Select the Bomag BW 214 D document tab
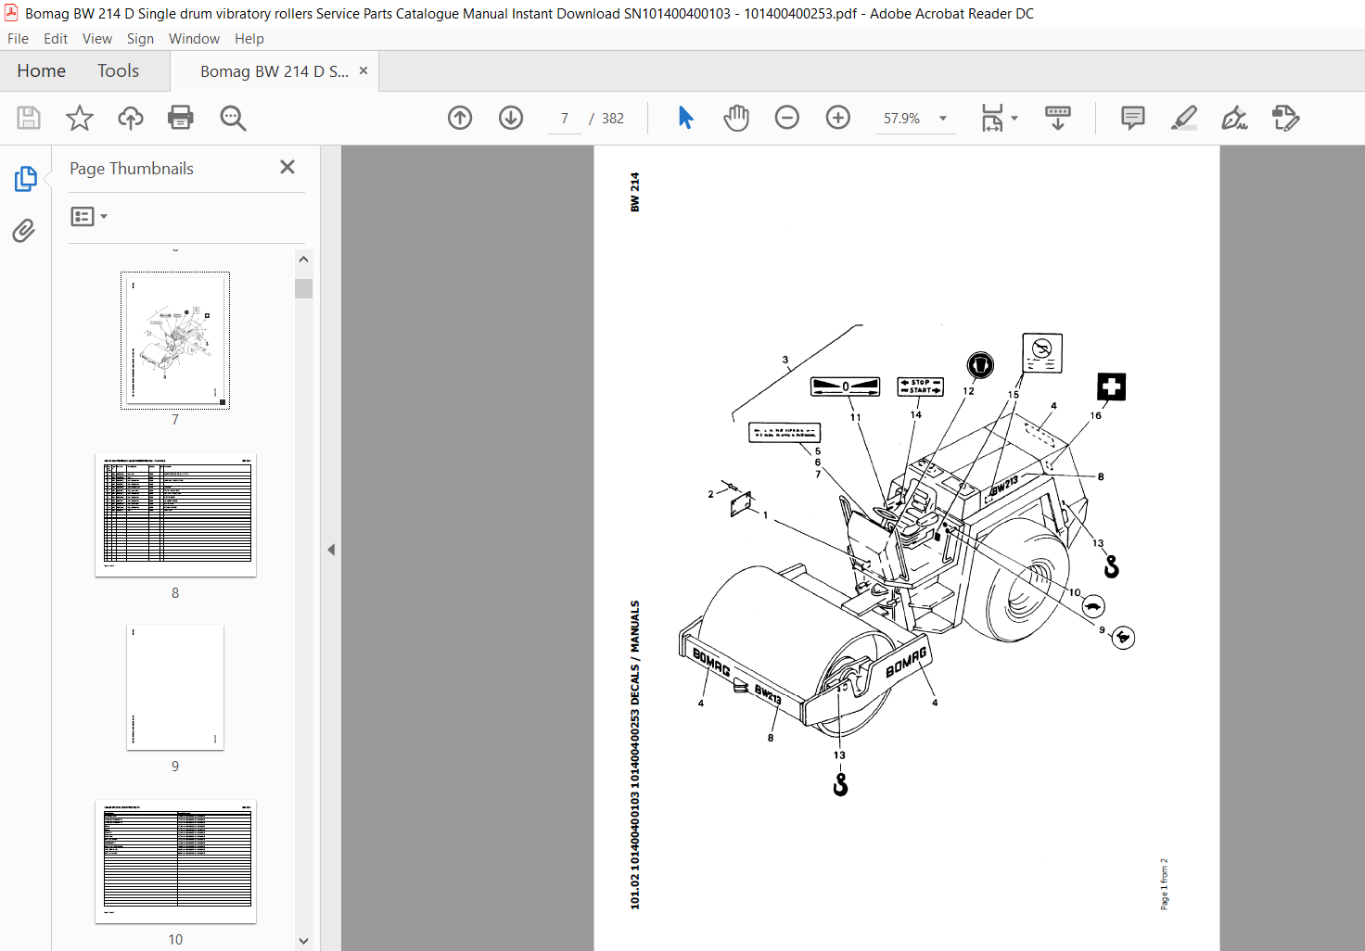This screenshot has width=1365, height=951. tap(274, 71)
